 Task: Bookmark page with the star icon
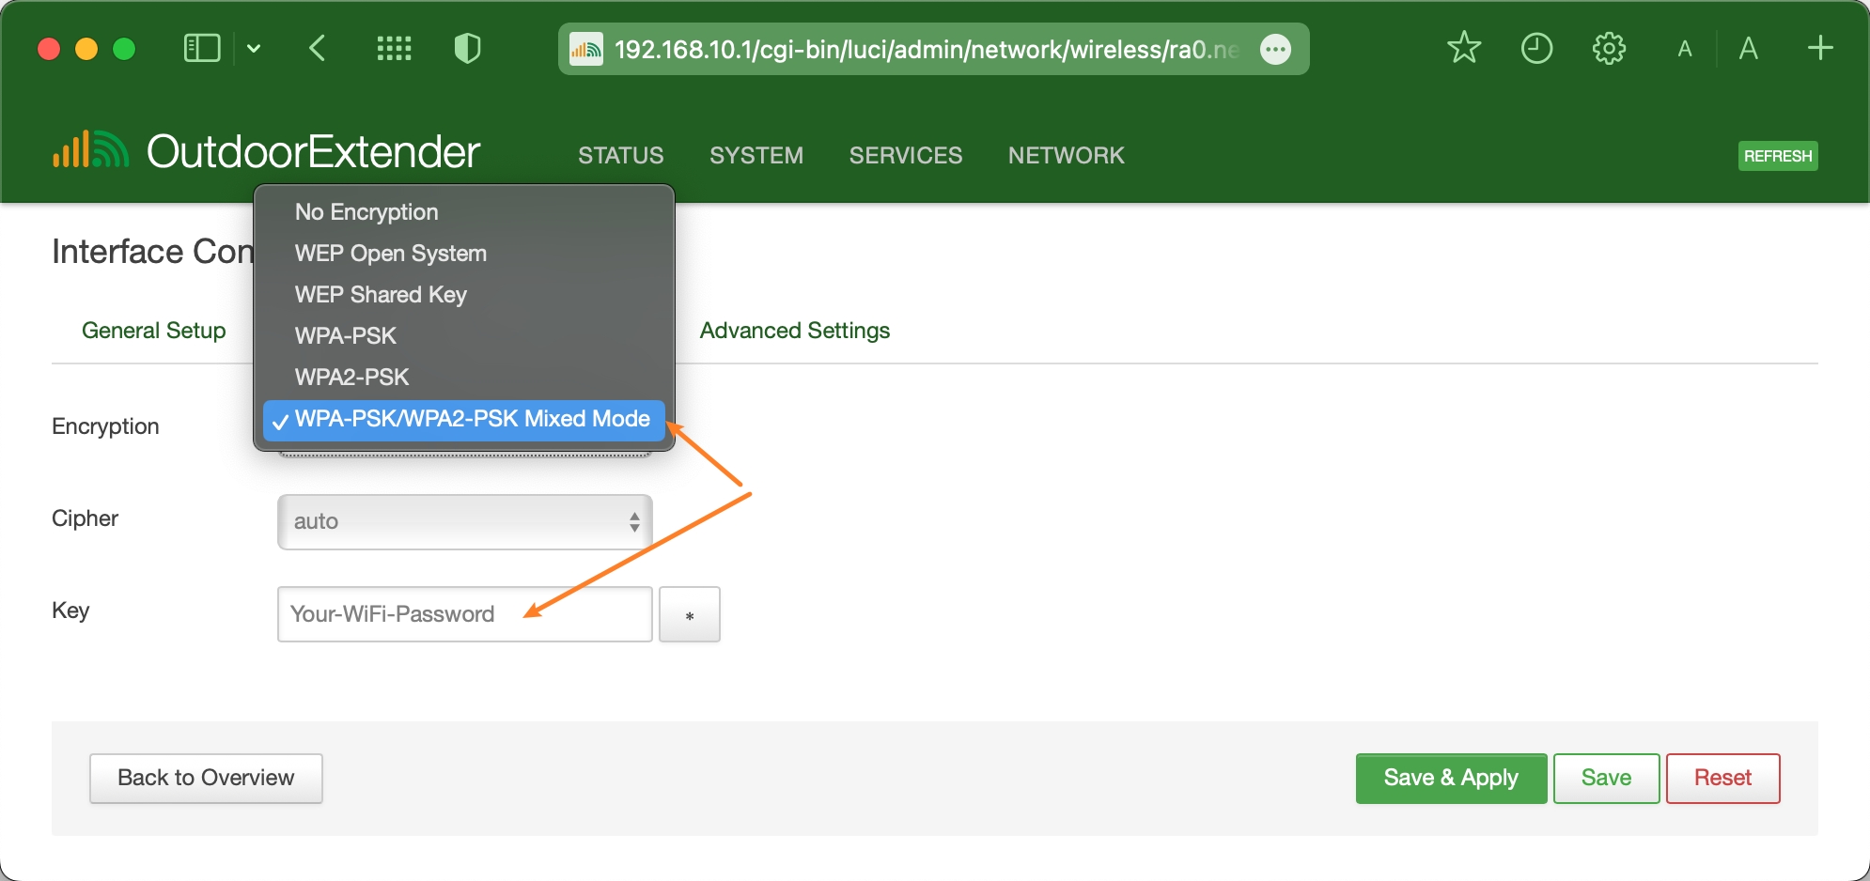(1463, 48)
